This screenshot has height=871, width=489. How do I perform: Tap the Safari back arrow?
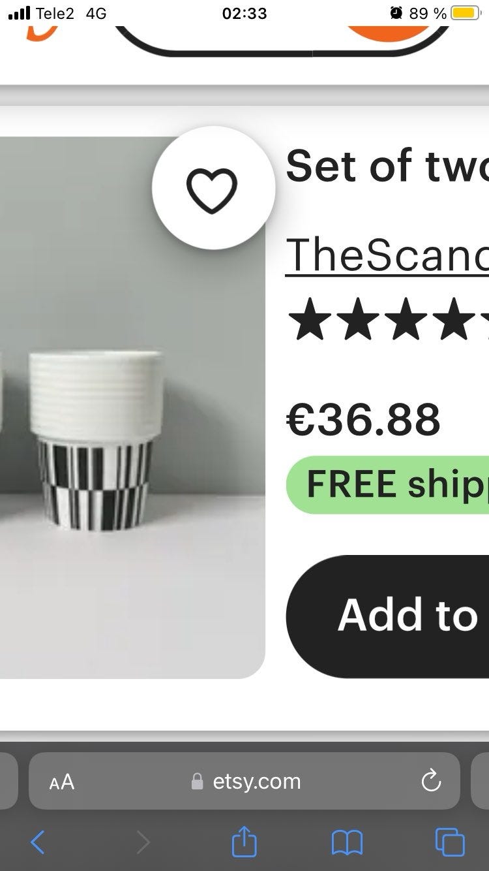(38, 842)
